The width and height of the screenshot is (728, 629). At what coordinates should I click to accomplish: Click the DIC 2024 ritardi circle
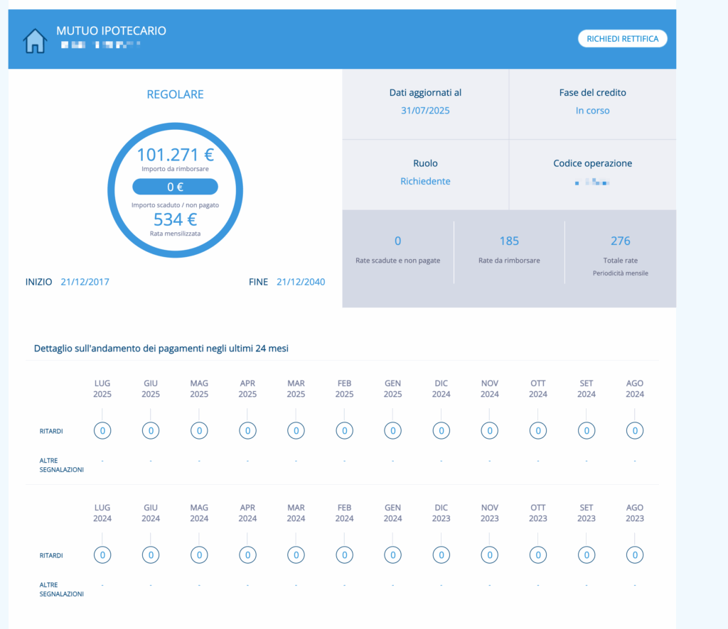click(x=441, y=430)
